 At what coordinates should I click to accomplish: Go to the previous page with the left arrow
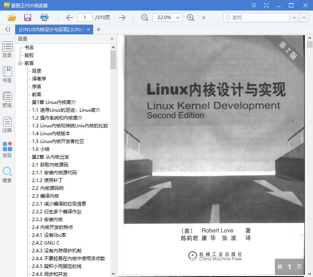click(69, 18)
